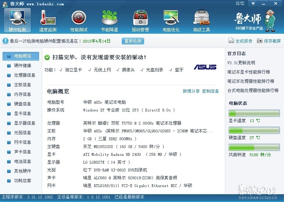Open 台式电脑处理器性能排行榜 link
Viewport: 284px width, 202px height.
[253, 90]
